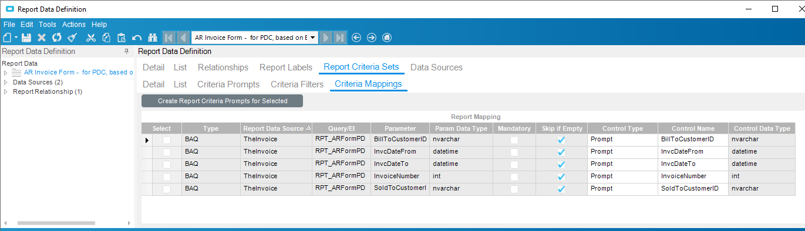Select the Report Relationship (1) tree item
The image size is (805, 231).
(x=48, y=91)
